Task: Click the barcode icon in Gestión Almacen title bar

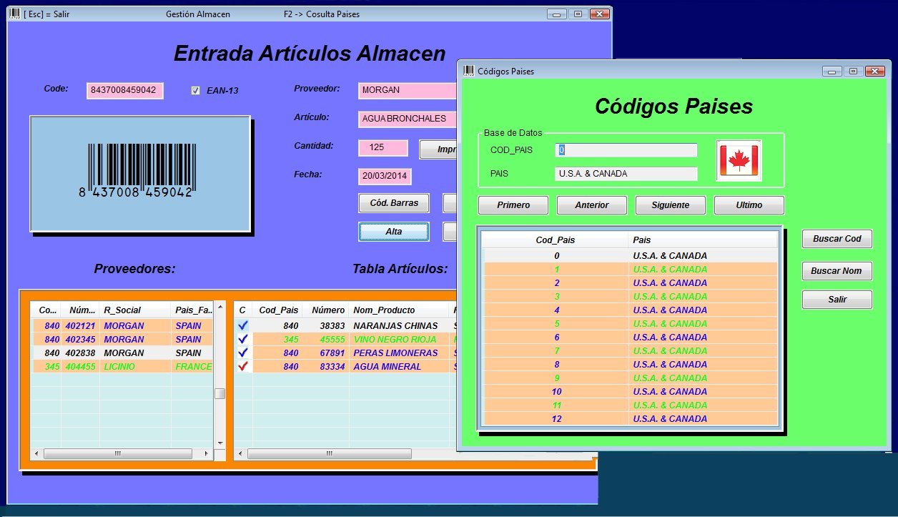Action: [x=14, y=14]
